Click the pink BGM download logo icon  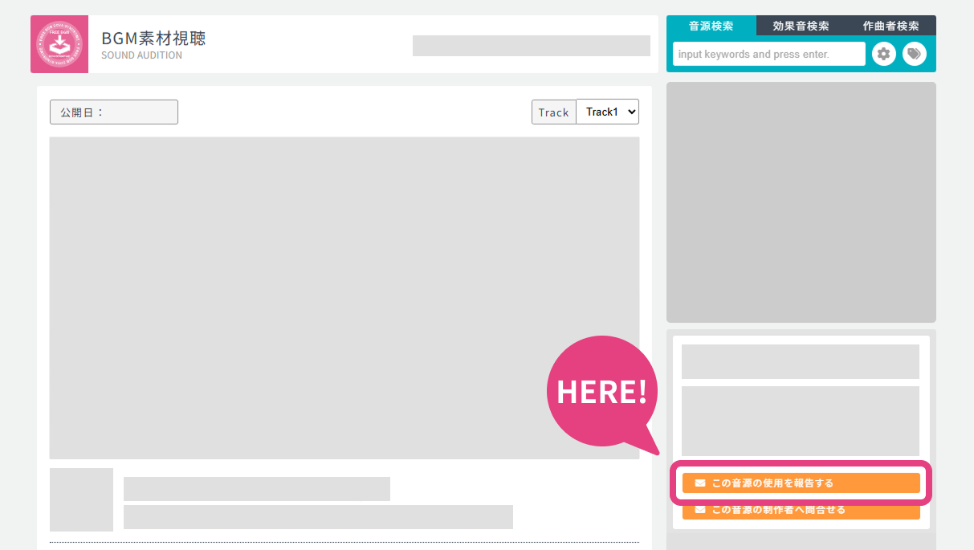point(59,44)
